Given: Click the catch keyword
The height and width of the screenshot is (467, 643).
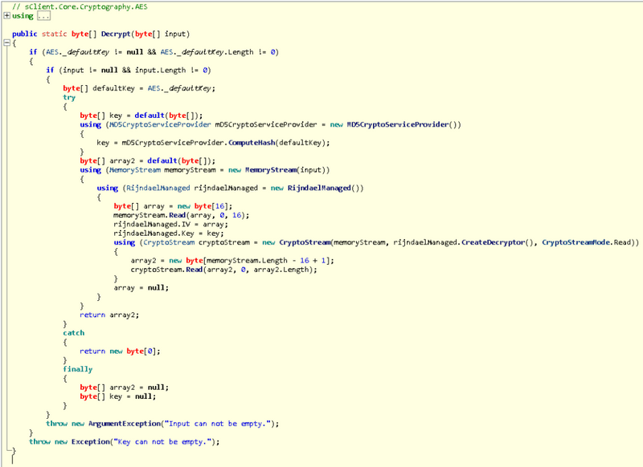Looking at the screenshot, I should (73, 332).
